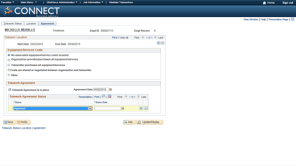Click Find link in status grid
Viewport: 296px width, 166px height.
click(97, 97)
